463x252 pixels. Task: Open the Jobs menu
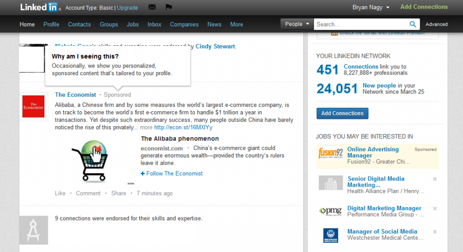pos(132,24)
